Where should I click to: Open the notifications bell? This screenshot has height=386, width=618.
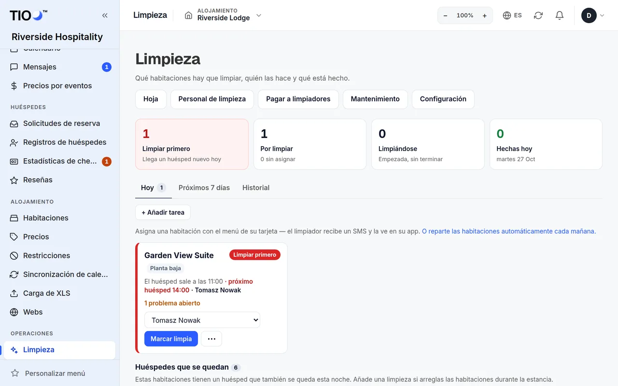click(560, 15)
